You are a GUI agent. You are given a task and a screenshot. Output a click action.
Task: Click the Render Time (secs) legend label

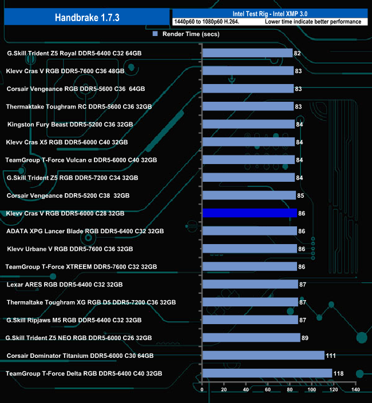click(191, 34)
